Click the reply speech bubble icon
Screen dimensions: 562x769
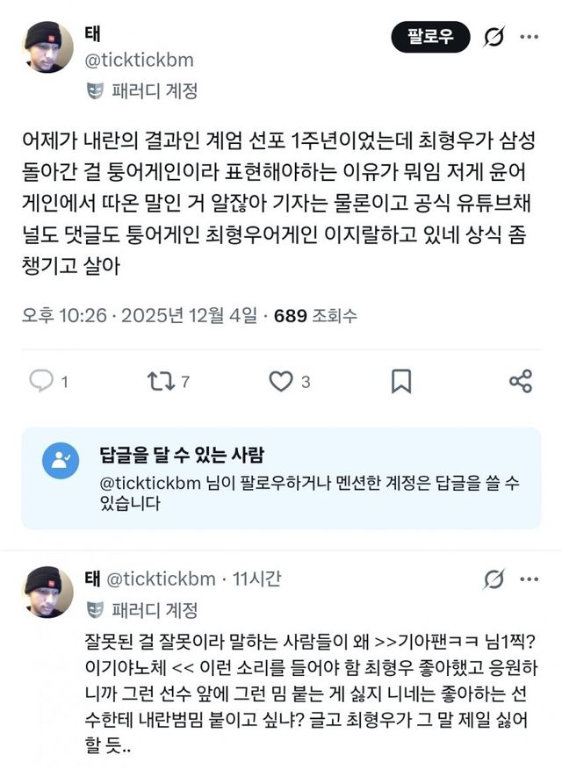coord(41,381)
